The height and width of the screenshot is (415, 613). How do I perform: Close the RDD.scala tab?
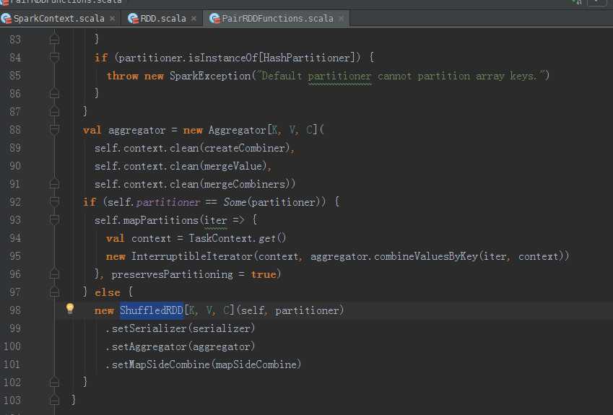click(x=194, y=18)
